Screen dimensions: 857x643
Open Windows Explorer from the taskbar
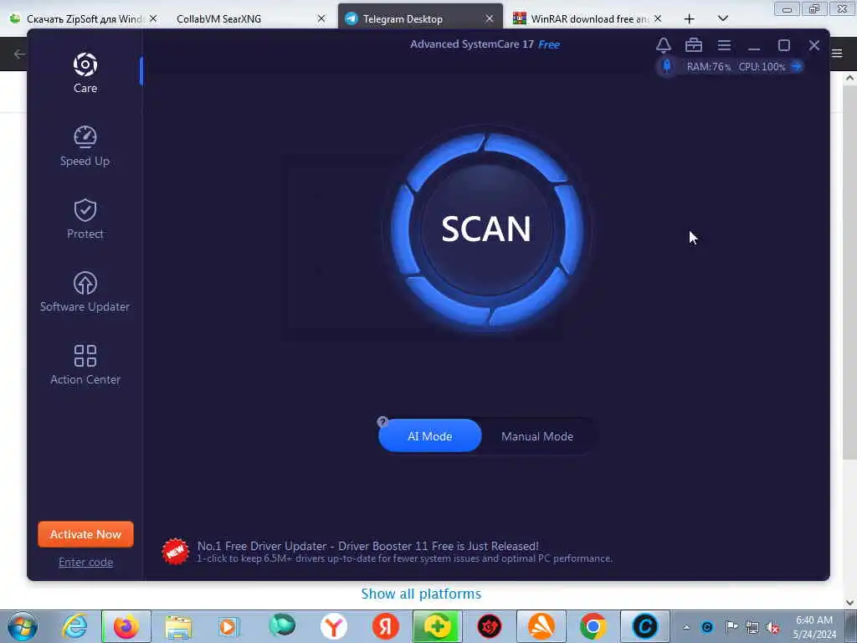(x=178, y=626)
